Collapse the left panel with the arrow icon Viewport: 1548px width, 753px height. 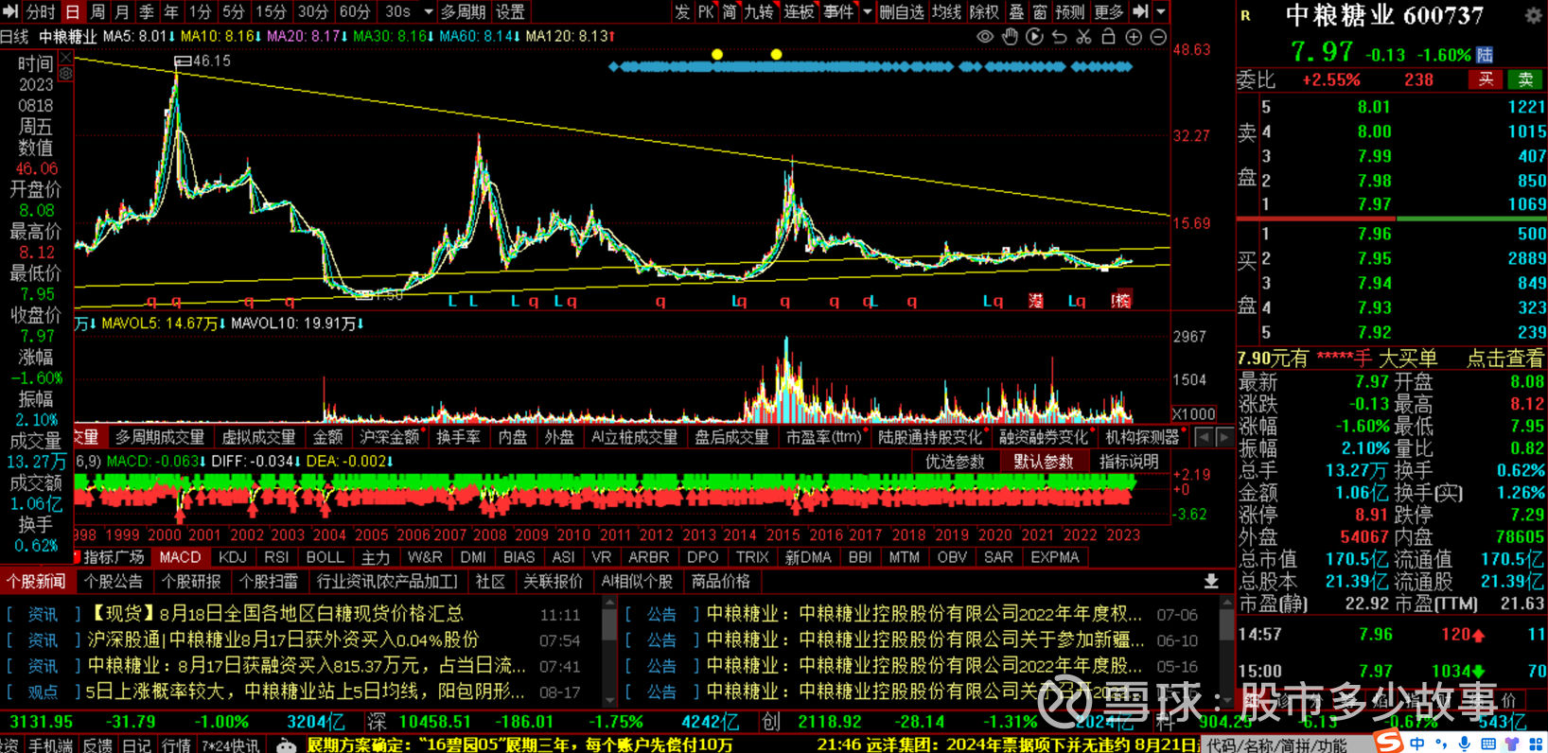pyautogui.click(x=10, y=11)
